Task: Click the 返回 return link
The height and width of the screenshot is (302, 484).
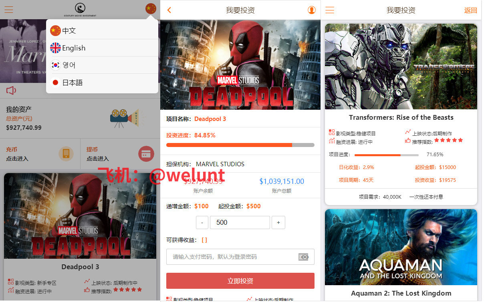Action: point(470,10)
